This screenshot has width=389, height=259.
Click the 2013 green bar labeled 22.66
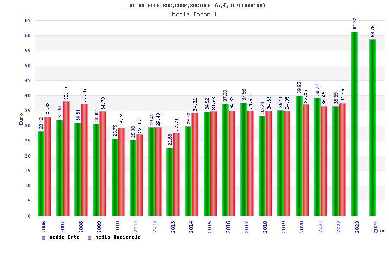point(170,182)
